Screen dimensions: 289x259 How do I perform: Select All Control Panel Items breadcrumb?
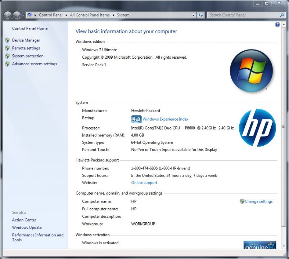[90, 15]
